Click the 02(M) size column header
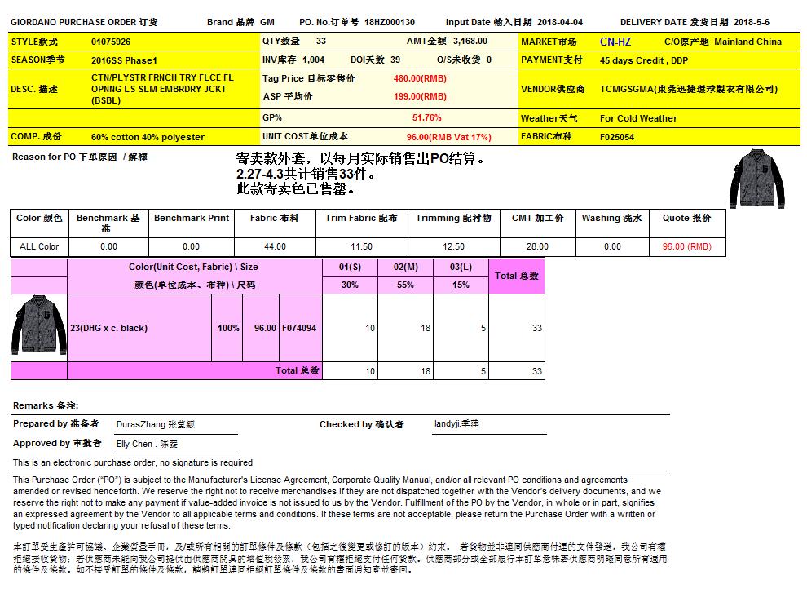The width and height of the screenshot is (807, 593). [405, 267]
